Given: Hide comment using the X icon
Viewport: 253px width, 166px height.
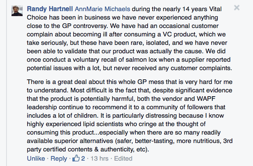Looking at the screenshot, I should coord(237,8).
